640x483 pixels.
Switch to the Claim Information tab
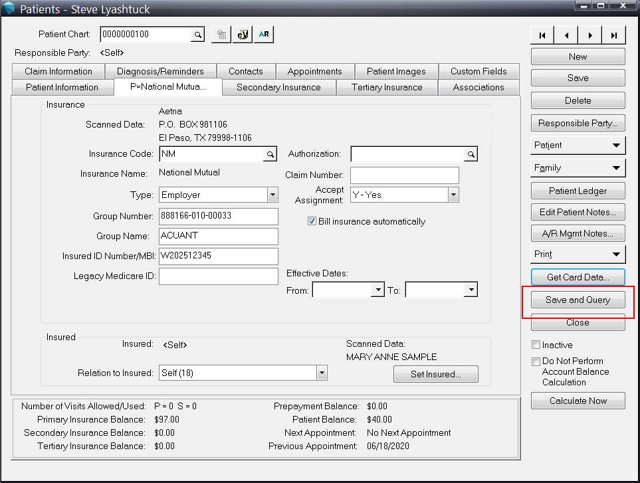[x=58, y=71]
